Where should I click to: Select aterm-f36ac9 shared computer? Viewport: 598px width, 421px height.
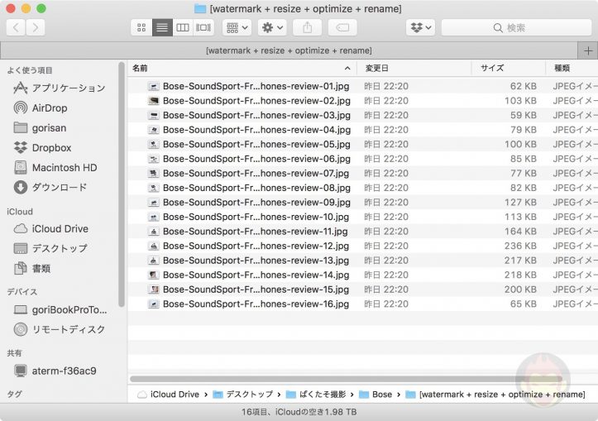(x=55, y=371)
